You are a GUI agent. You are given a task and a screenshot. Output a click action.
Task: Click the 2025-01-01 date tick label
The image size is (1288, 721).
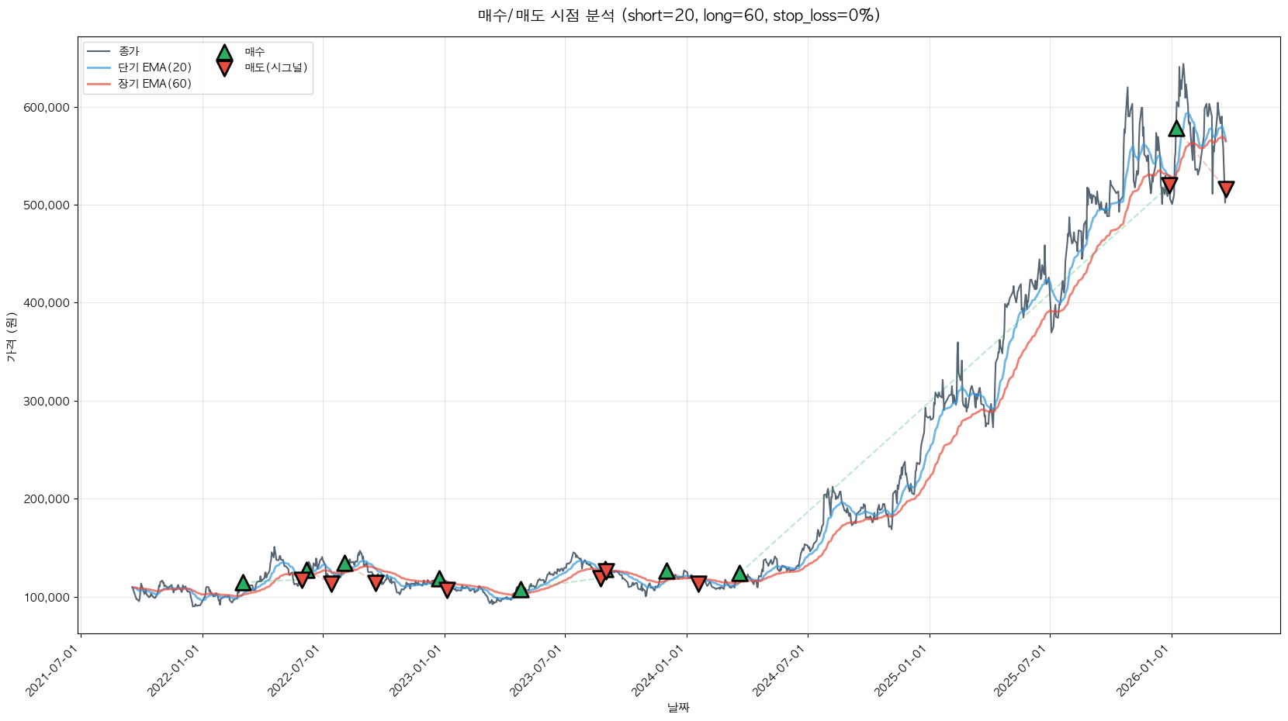(x=900, y=673)
